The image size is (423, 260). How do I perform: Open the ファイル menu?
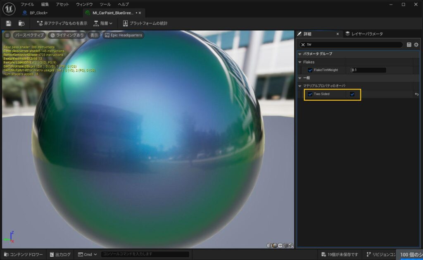coord(27,4)
